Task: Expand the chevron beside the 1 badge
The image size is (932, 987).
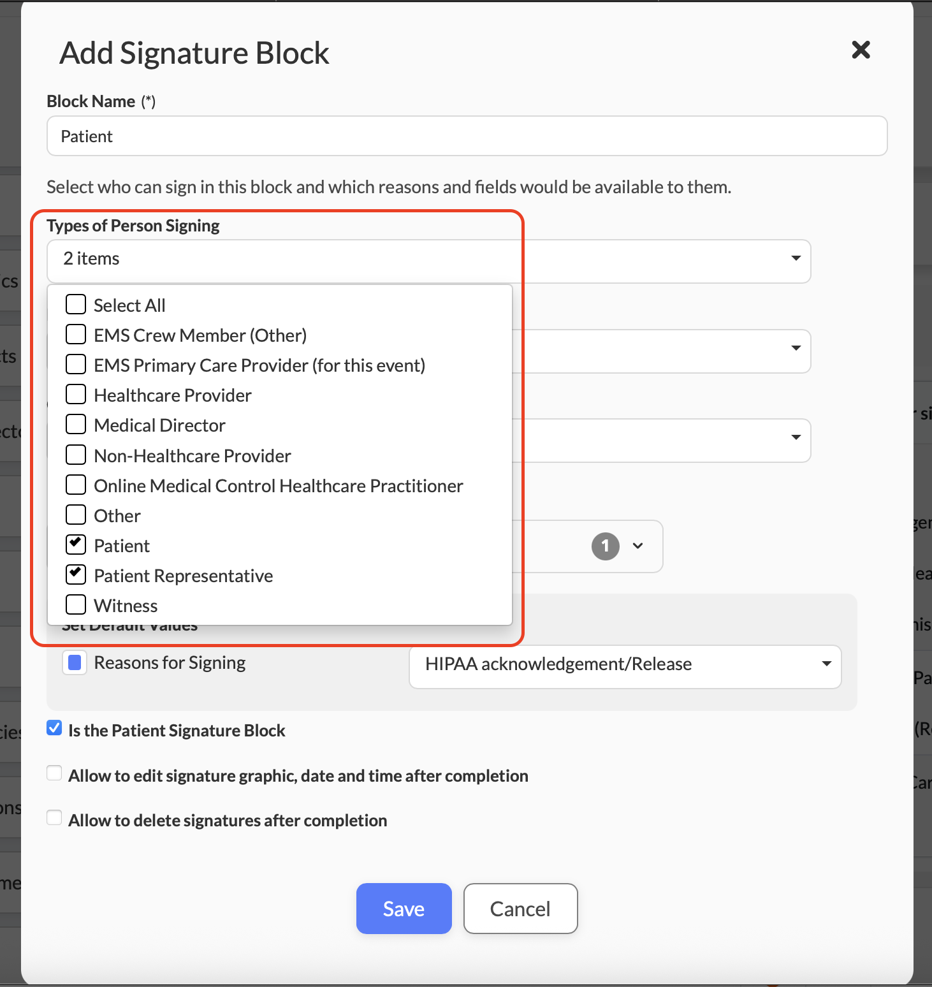Action: pos(637,546)
